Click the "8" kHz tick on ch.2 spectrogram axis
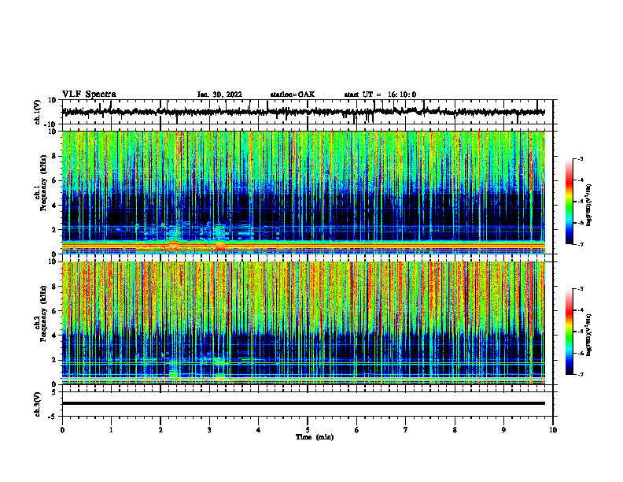 tap(54, 287)
